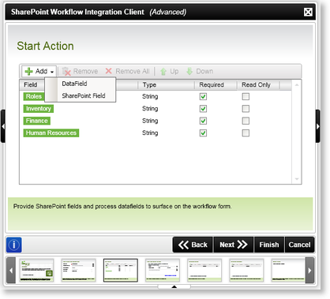Open the Add dropdown menu
The image size is (330, 299).
coord(39,71)
